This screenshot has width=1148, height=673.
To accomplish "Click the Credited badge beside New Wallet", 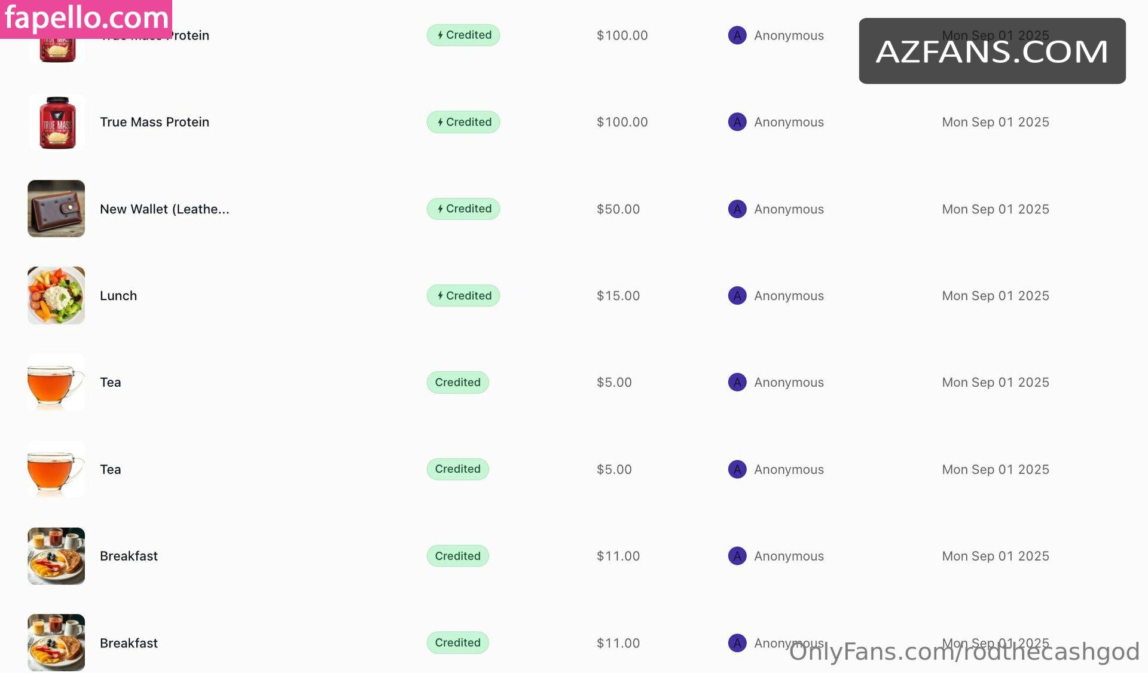I will coord(463,209).
